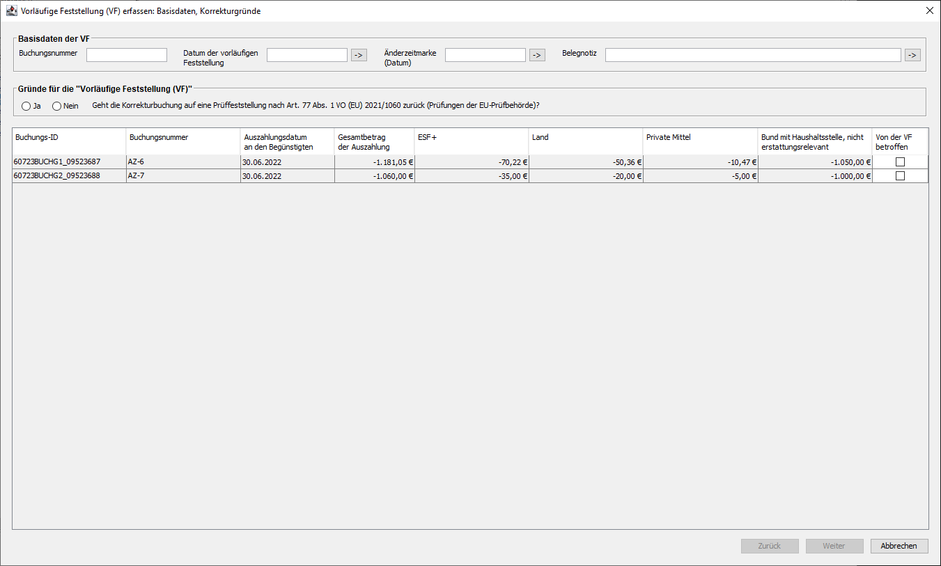Tick the VF checkbox for booking AZ-7
This screenshot has height=566, width=941.
[900, 176]
